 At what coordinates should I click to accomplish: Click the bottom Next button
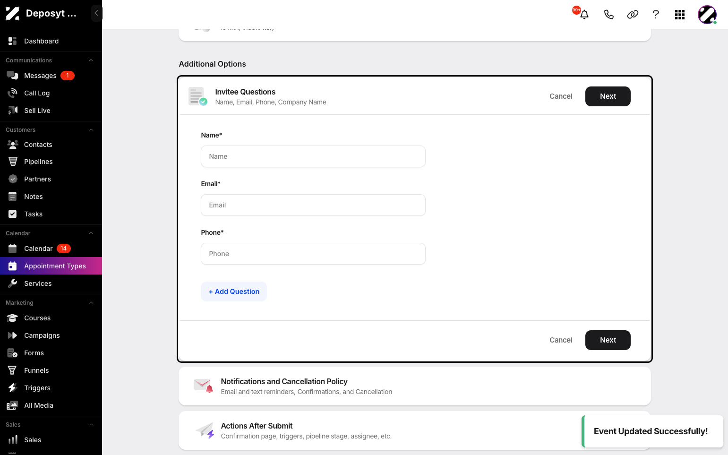[x=608, y=340]
